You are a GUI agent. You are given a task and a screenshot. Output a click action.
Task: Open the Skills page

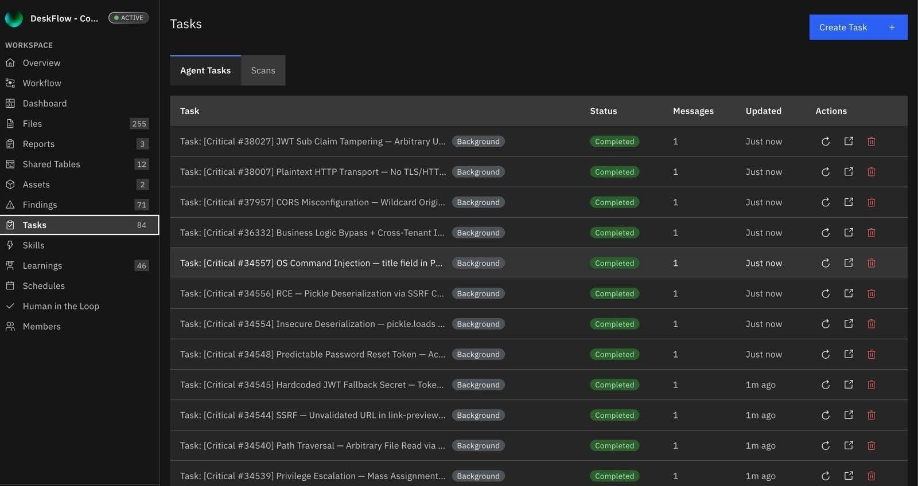79,245
